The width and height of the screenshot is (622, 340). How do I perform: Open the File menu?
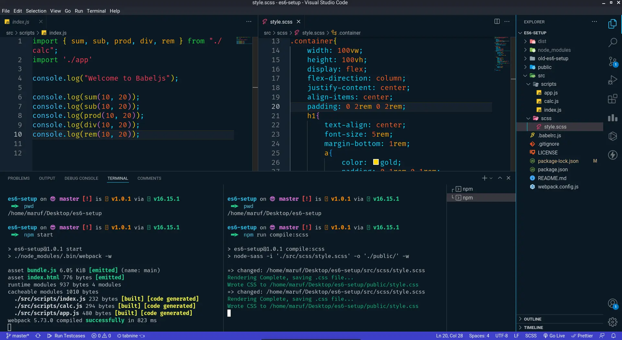coord(6,11)
